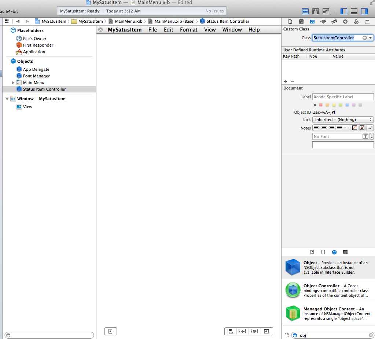Click the notes font size stepper

pos(372,136)
